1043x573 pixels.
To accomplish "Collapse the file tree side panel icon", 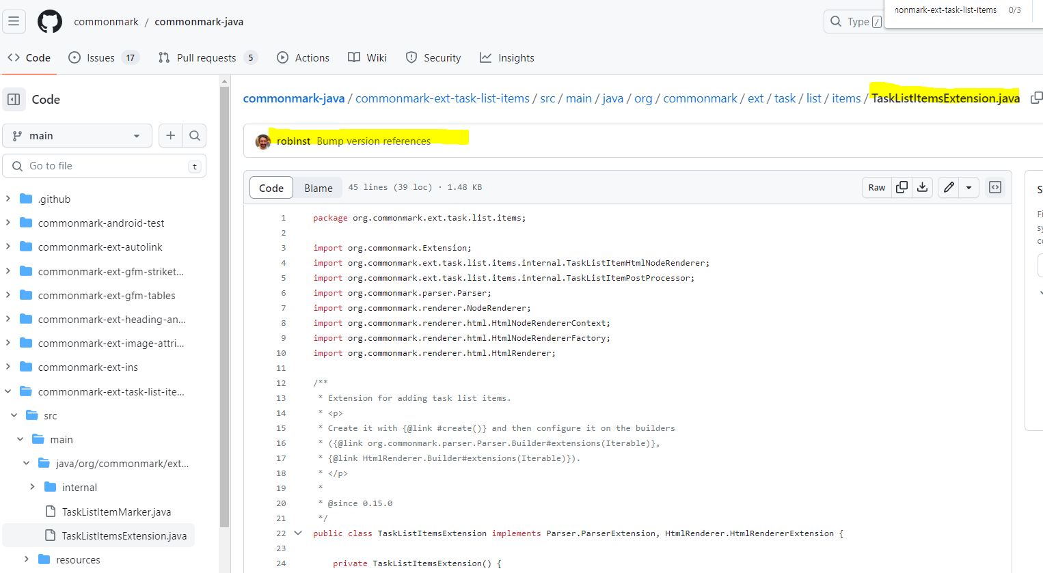I will [14, 100].
